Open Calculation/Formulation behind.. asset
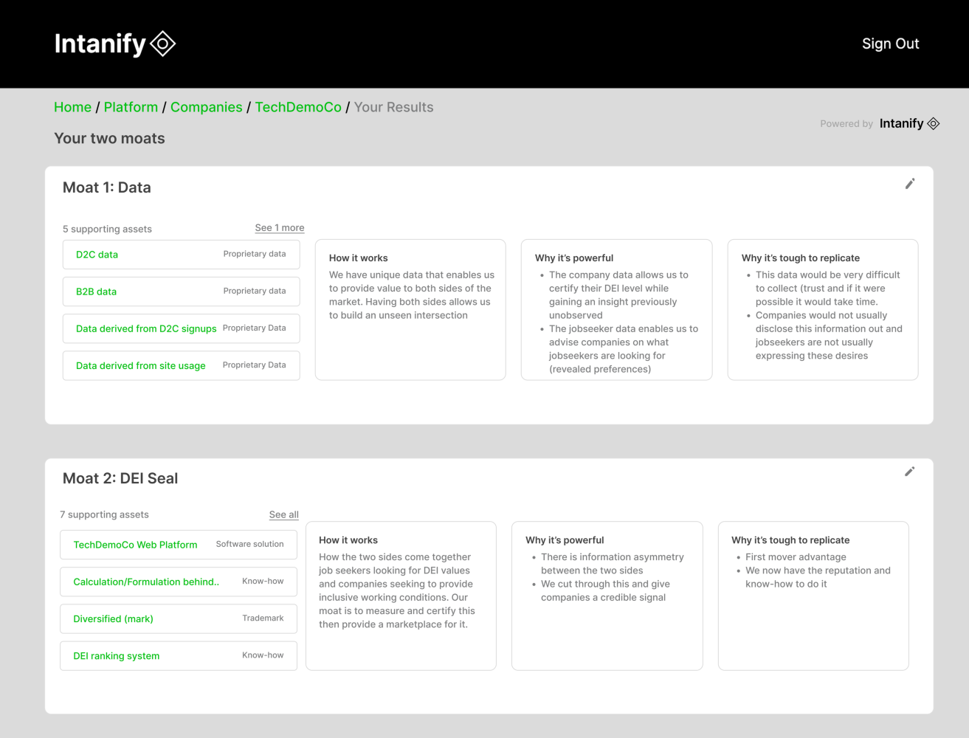This screenshot has width=969, height=738. [x=179, y=582]
